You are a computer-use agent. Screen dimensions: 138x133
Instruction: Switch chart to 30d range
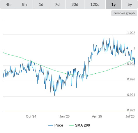tap(75, 4)
